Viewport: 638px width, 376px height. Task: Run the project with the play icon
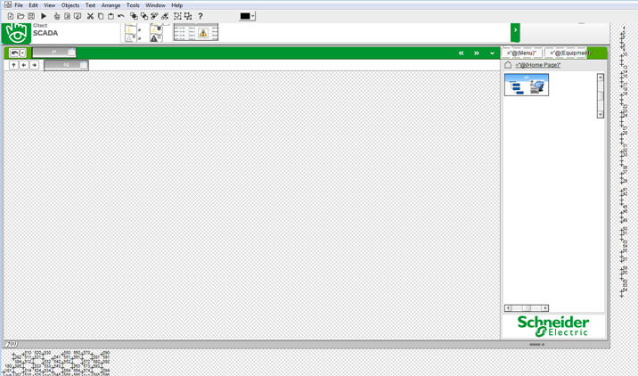click(x=44, y=16)
